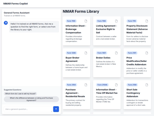
Task: Click the Form 2108 badge
Action: point(132,85)
